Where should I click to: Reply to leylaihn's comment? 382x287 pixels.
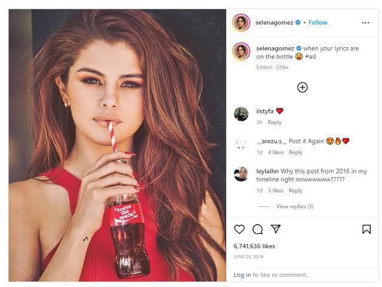point(295,191)
